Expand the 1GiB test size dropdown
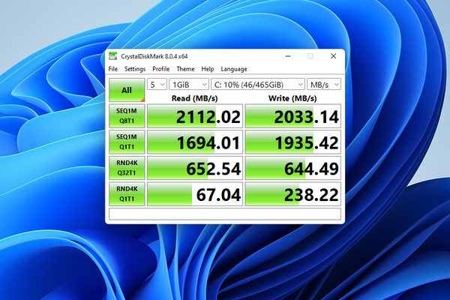The width and height of the screenshot is (450, 300). (188, 84)
